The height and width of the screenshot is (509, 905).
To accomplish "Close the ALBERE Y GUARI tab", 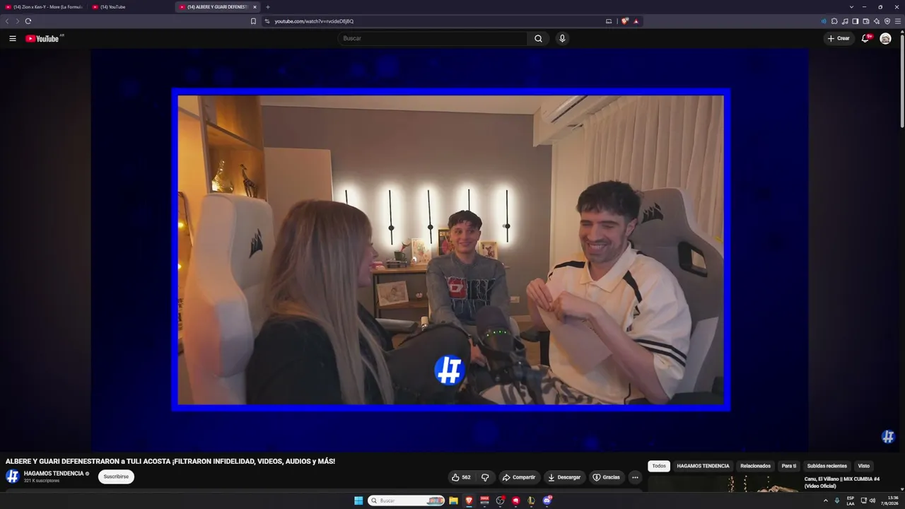I will pos(255,7).
